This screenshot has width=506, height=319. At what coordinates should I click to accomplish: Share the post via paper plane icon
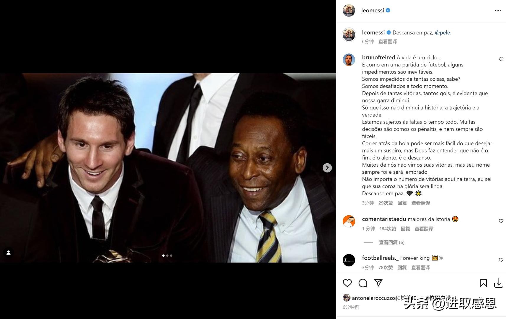point(378,283)
